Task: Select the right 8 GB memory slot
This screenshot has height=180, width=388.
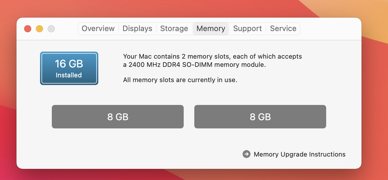Action: (x=260, y=117)
